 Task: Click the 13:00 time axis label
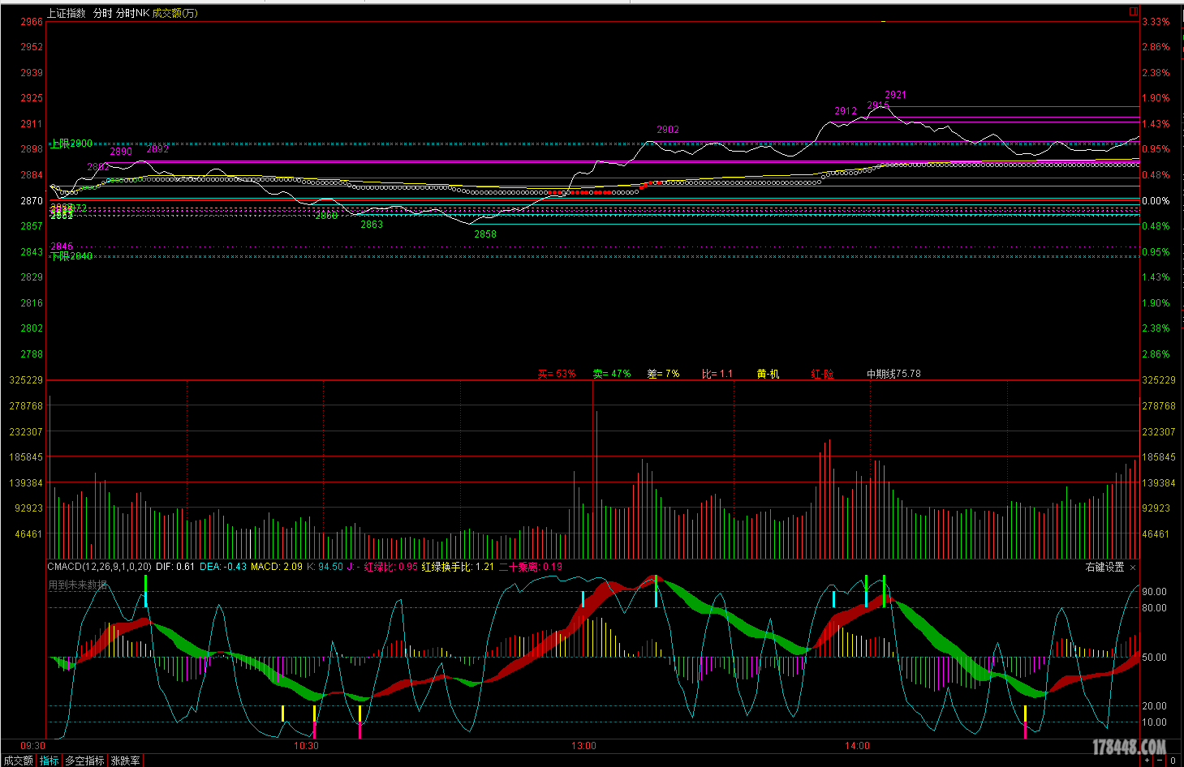click(583, 745)
